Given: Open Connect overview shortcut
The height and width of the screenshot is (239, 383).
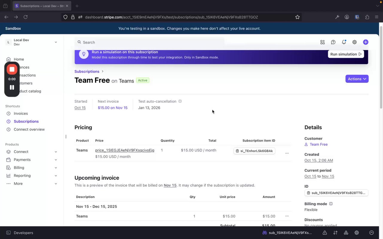Looking at the screenshot, I should point(29,129).
